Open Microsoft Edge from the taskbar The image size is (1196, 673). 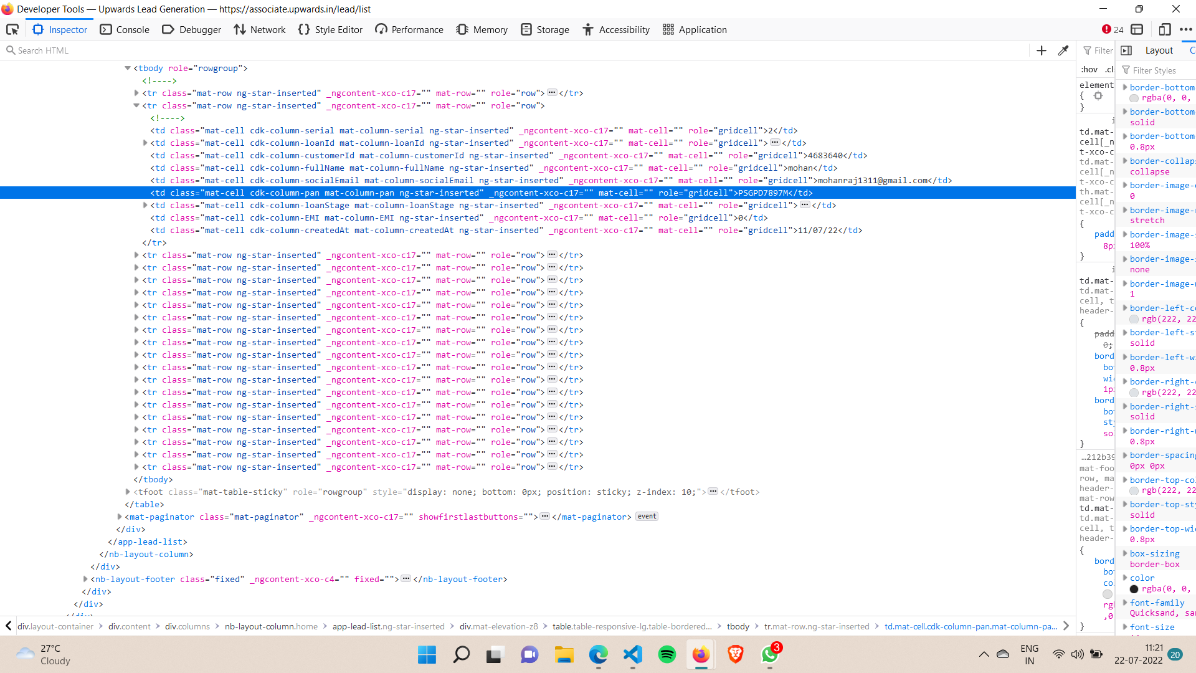598,654
